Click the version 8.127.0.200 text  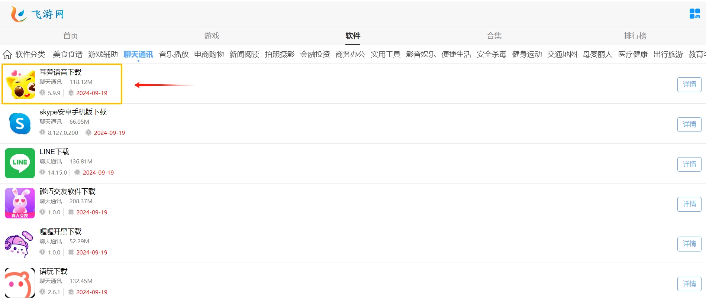point(63,133)
